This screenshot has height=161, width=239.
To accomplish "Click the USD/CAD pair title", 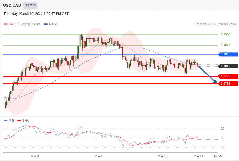I will click(12, 5).
